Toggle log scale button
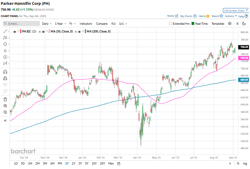This screenshot has width=250, height=169. tap(245, 164)
